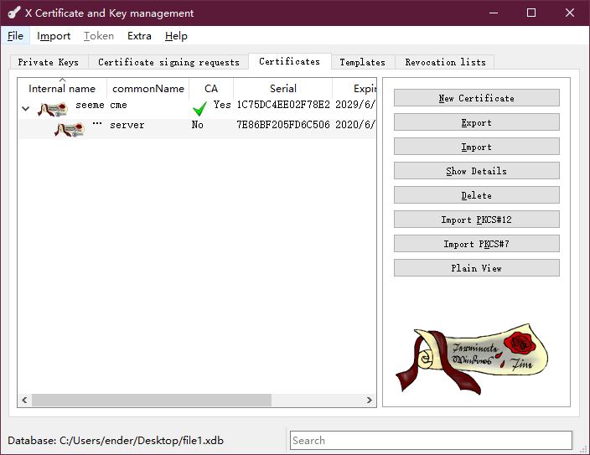
Task: Click the 2029/6/ expiry date cell
Action: point(355,105)
